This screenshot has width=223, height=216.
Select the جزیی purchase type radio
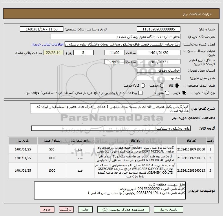pyautogui.click(x=184, y=93)
